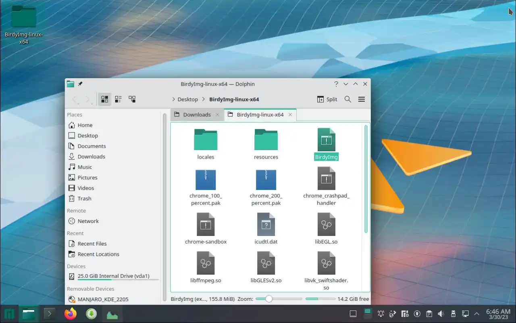This screenshot has height=323, width=516.
Task: Open the volume control tray icon
Action: tap(441, 314)
